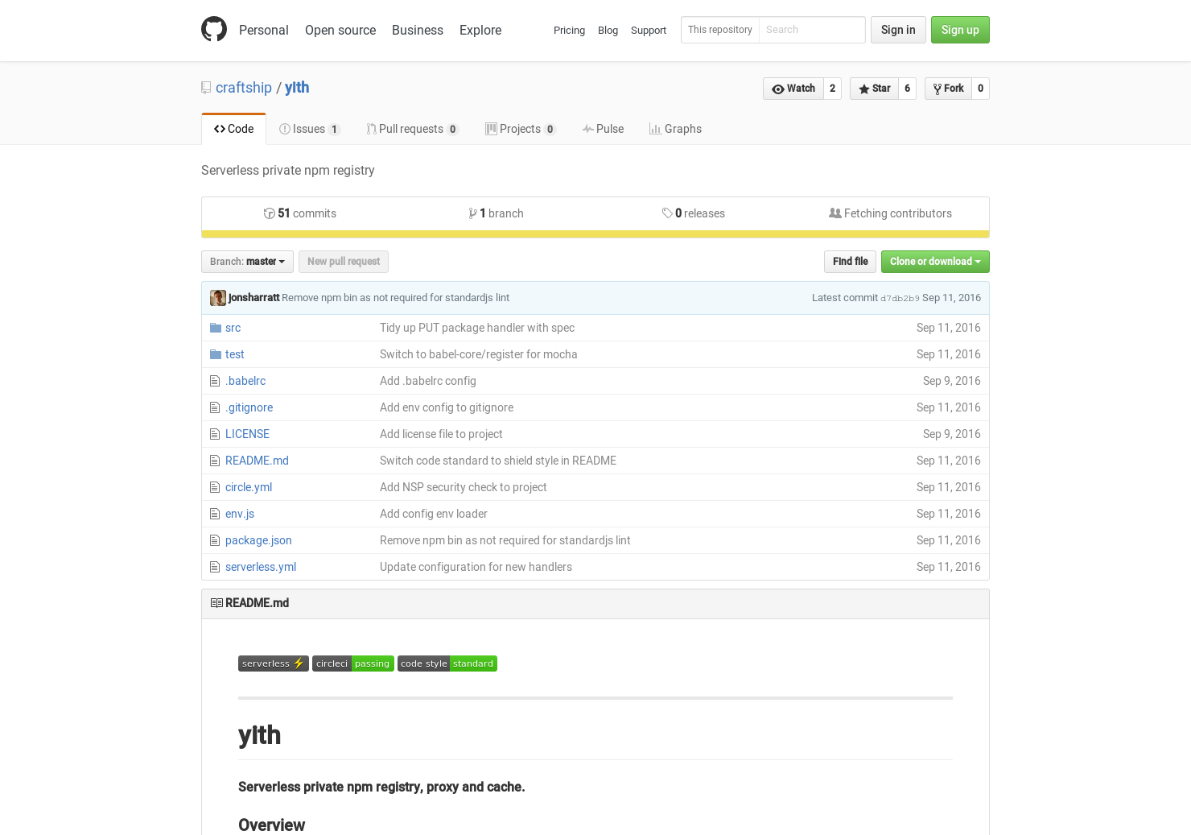Click the repository book icon beside craftship
The image size is (1191, 835).
point(206,88)
